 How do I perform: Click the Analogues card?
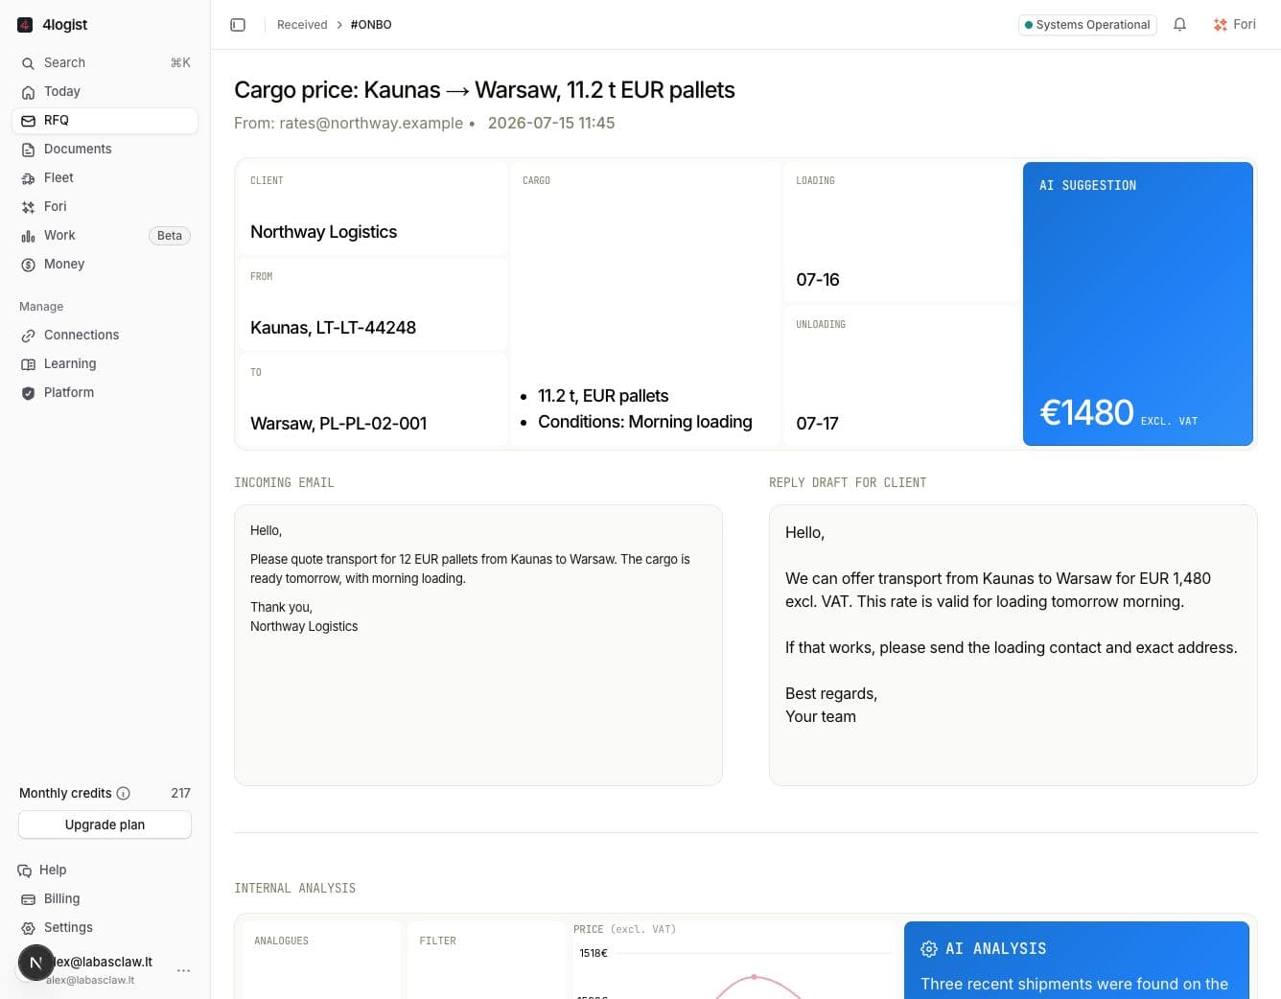point(321,960)
